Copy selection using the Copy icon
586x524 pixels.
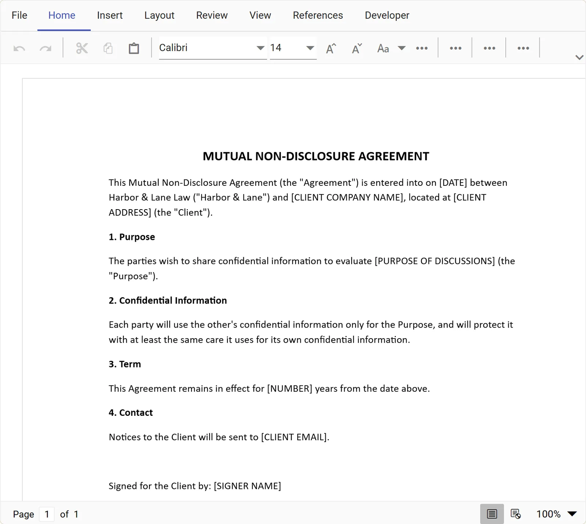[108, 48]
